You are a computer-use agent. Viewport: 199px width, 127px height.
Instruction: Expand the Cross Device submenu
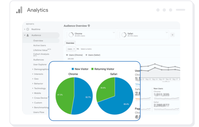point(33,98)
